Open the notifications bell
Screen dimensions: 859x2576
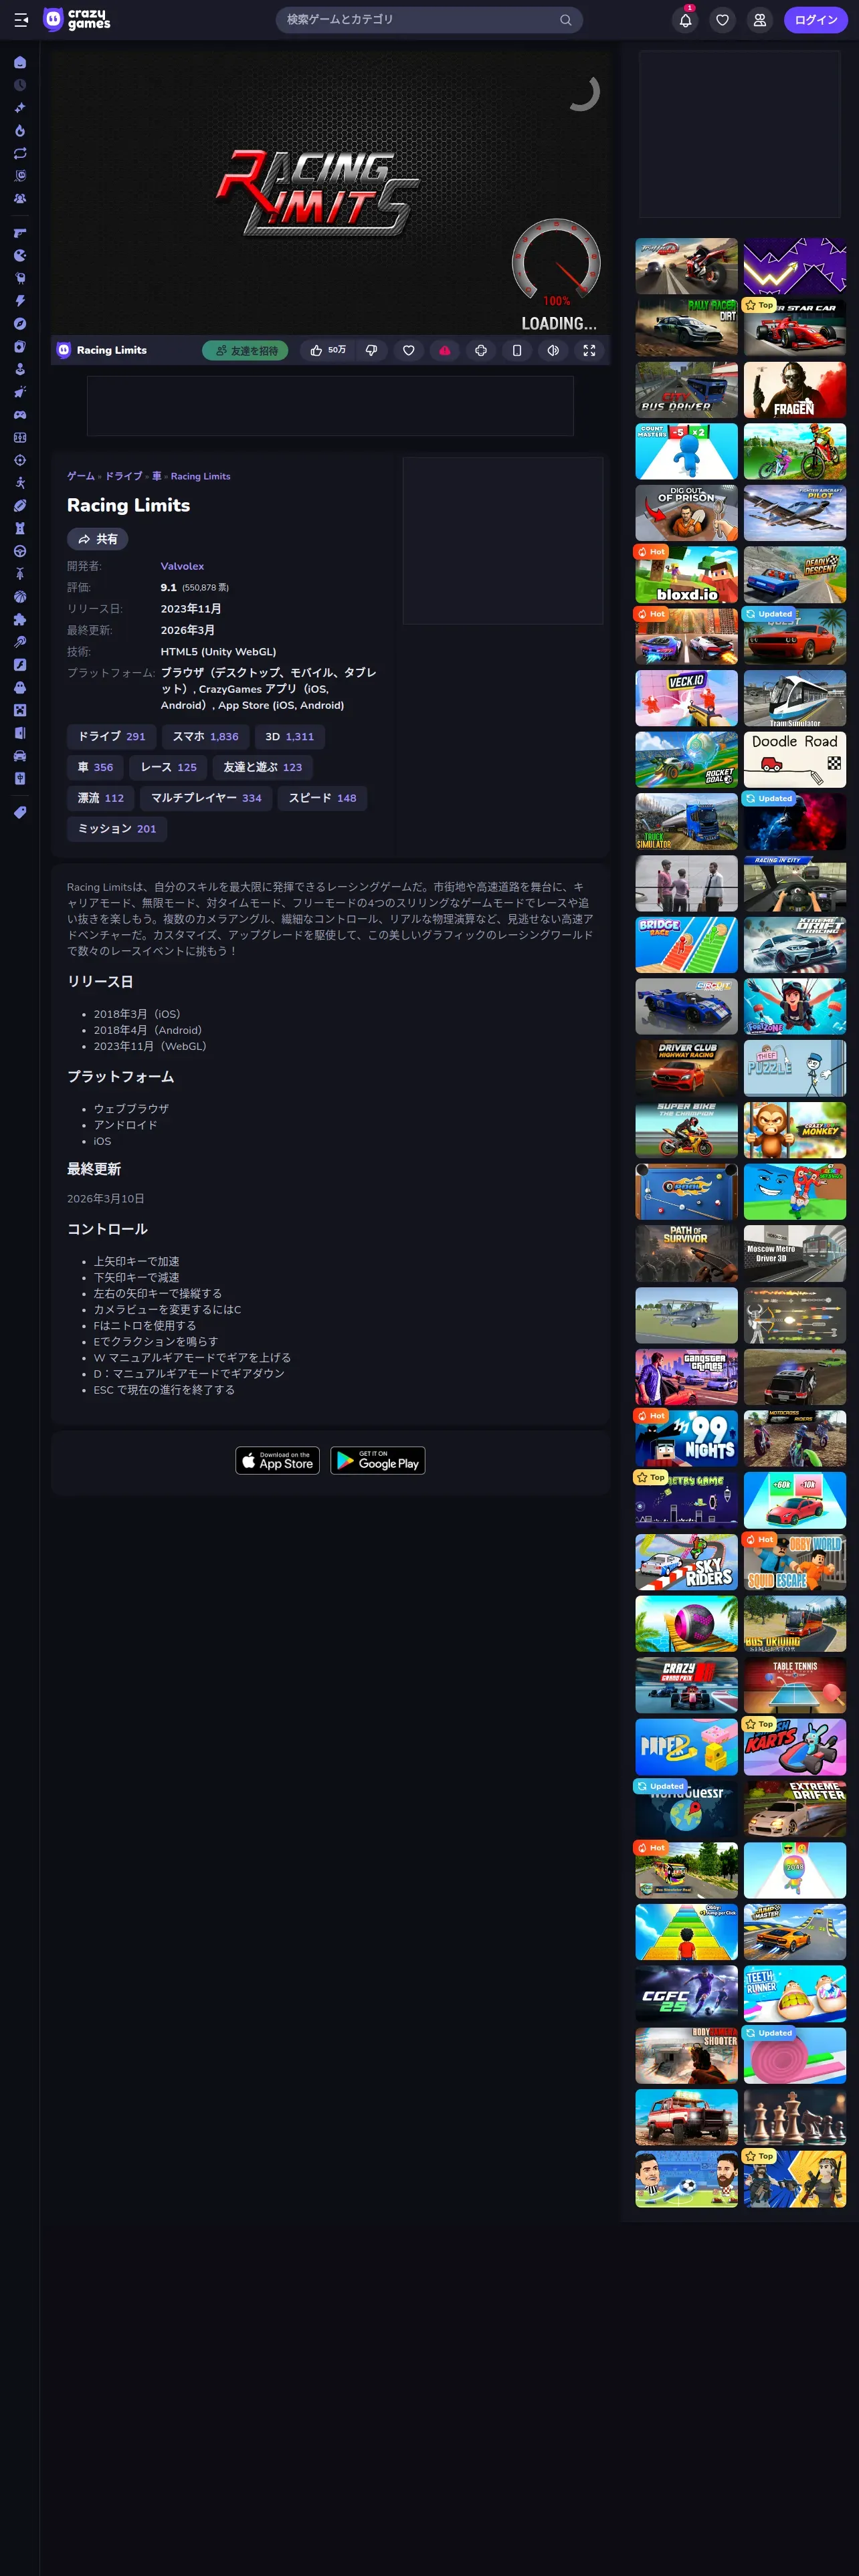click(685, 20)
